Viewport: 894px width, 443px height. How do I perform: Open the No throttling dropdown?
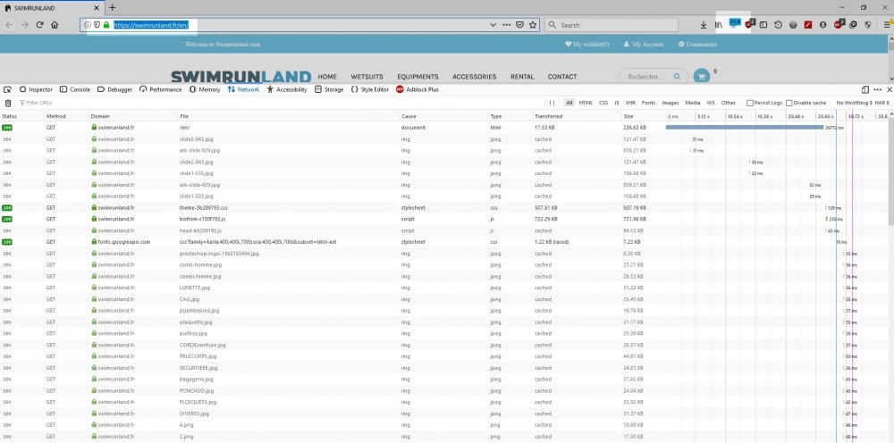pyautogui.click(x=854, y=103)
